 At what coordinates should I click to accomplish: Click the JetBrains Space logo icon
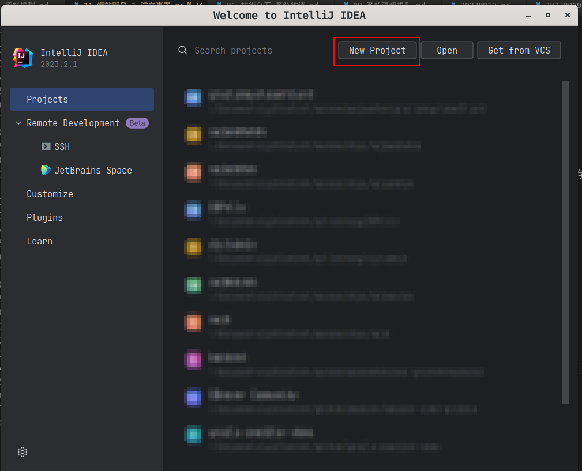(46, 170)
